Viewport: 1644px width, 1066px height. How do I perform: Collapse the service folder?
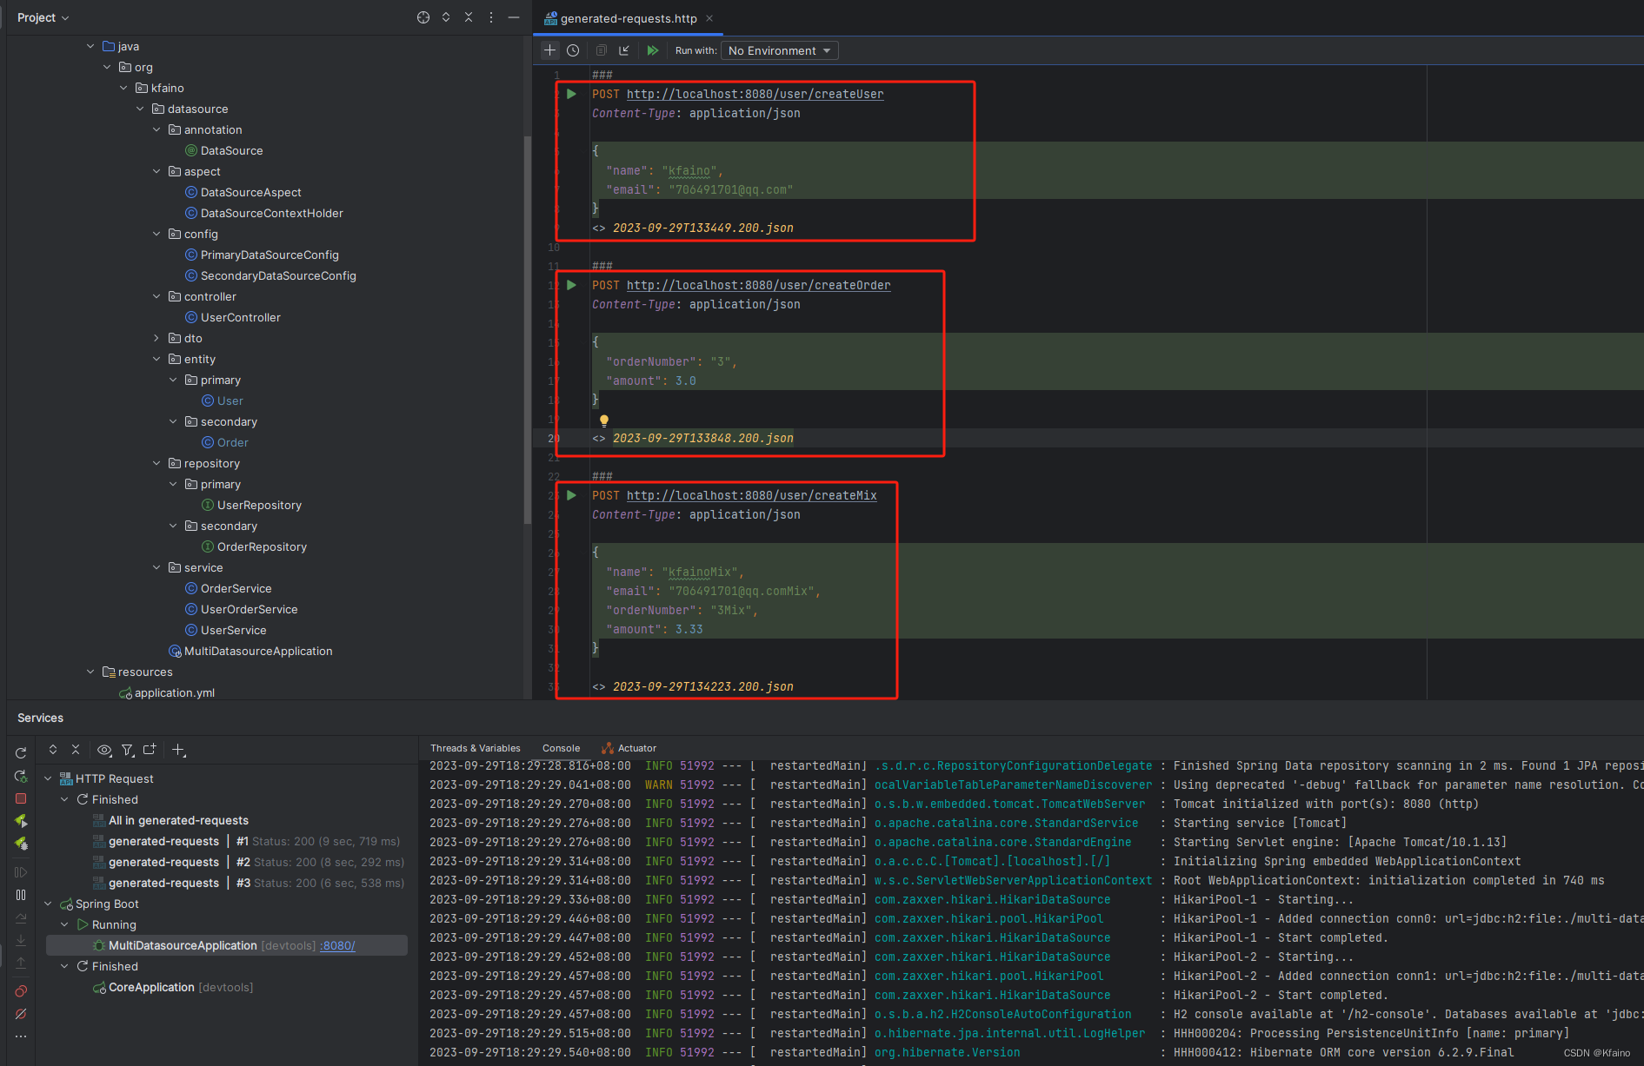coord(157,567)
